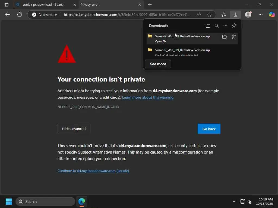
Task: Click the Read aloud icon
Action: pos(198,15)
